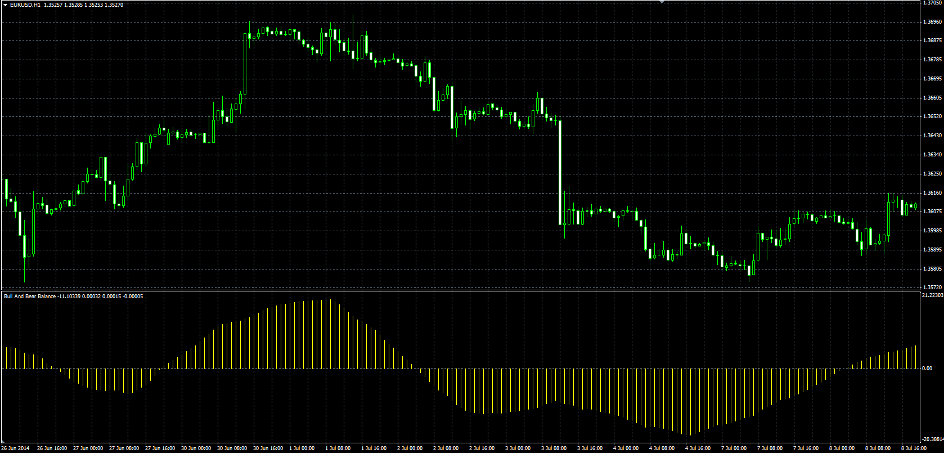The width and height of the screenshot is (944, 454).
Task: Click the 7 Jul 08:00 time label
Action: pyautogui.click(x=770, y=448)
